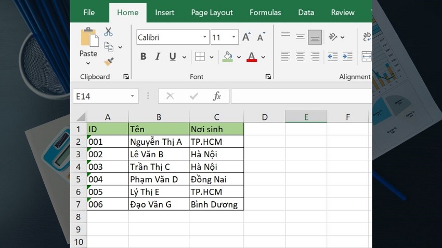Image resolution: width=442 pixels, height=248 pixels.
Task: Apply the red font color swatch
Action: click(252, 57)
